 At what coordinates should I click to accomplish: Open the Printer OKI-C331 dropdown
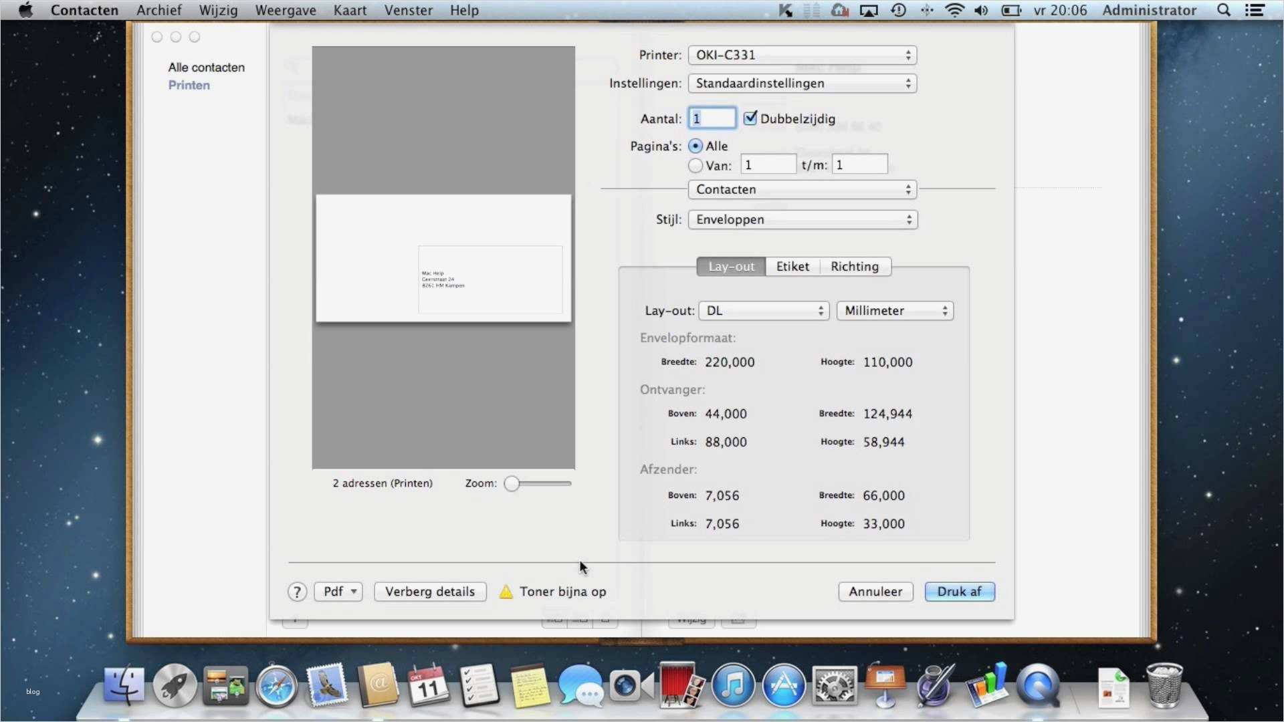(802, 55)
